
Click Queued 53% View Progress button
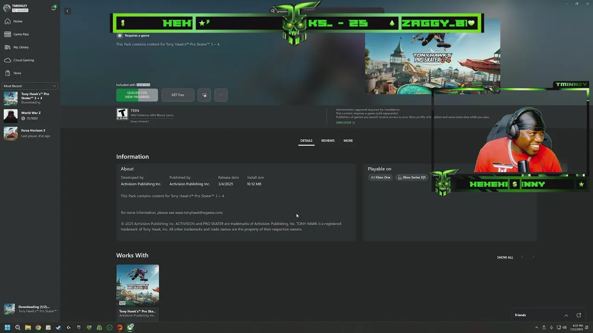pos(137,95)
